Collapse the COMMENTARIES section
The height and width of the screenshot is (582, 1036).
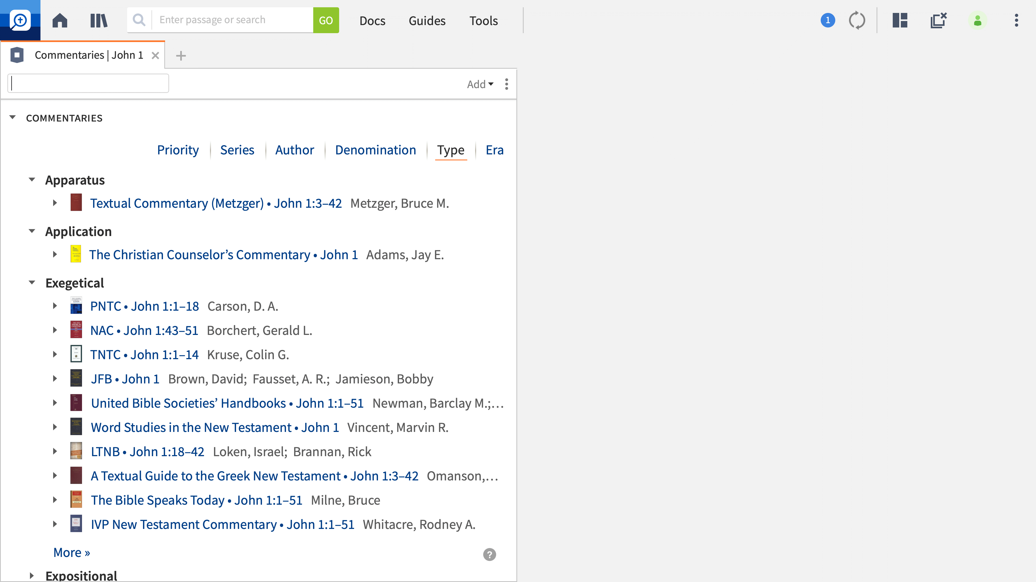[12, 117]
